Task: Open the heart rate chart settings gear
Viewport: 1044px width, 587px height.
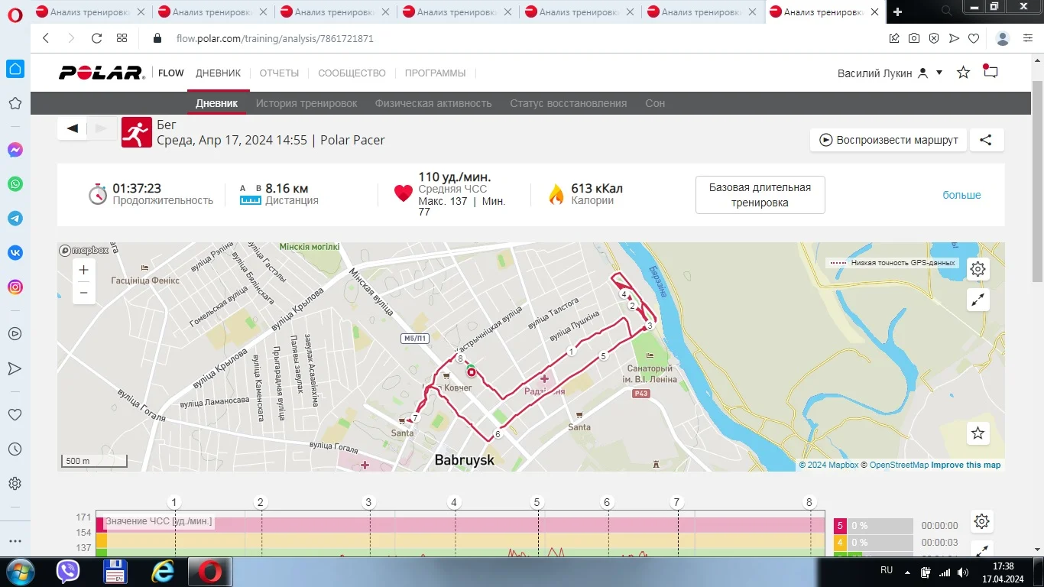Action: tap(982, 521)
